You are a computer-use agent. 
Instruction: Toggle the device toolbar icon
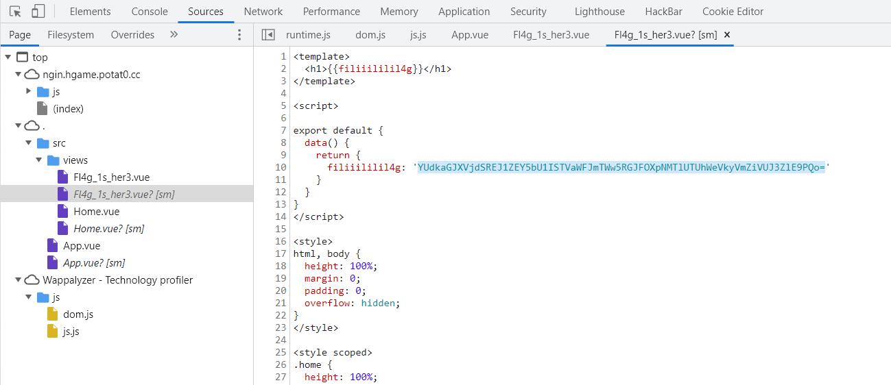coord(38,12)
